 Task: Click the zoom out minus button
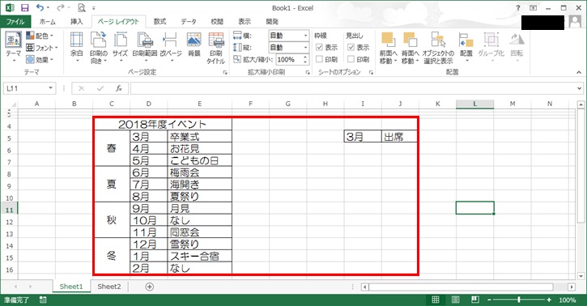pos(489,300)
